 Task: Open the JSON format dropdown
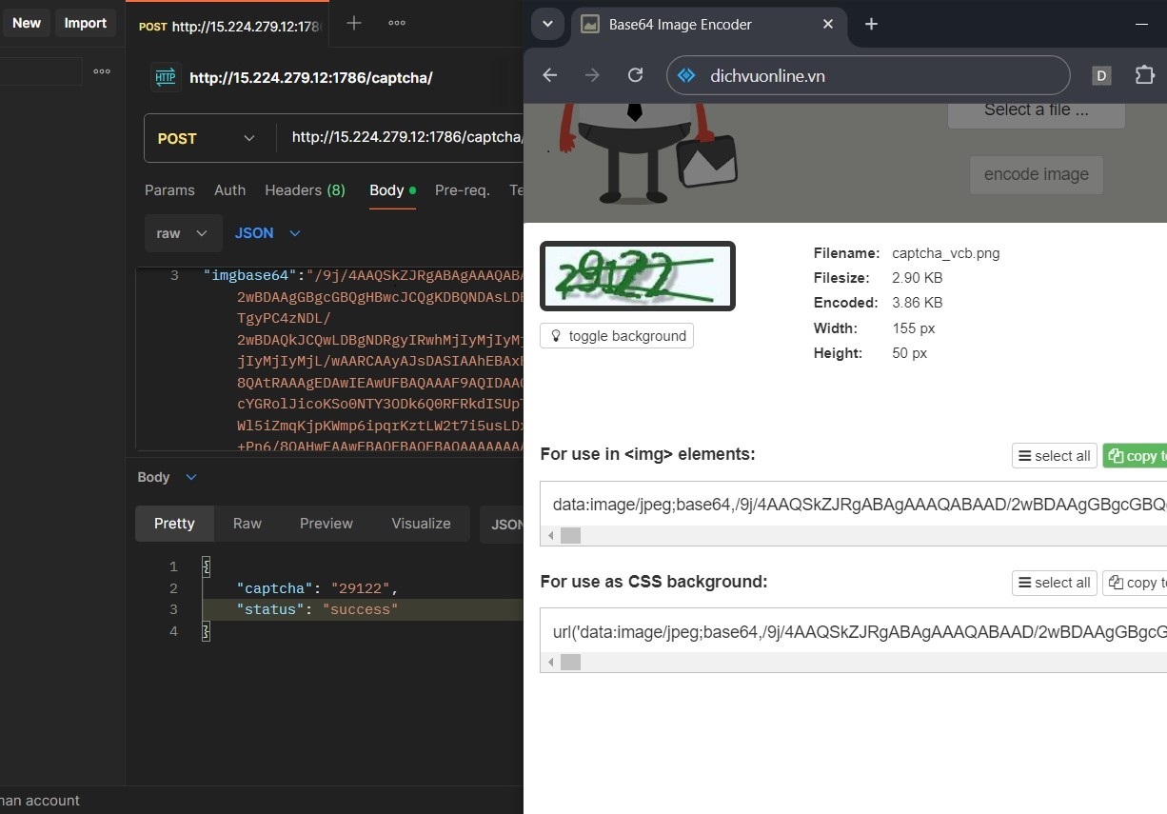click(x=267, y=232)
